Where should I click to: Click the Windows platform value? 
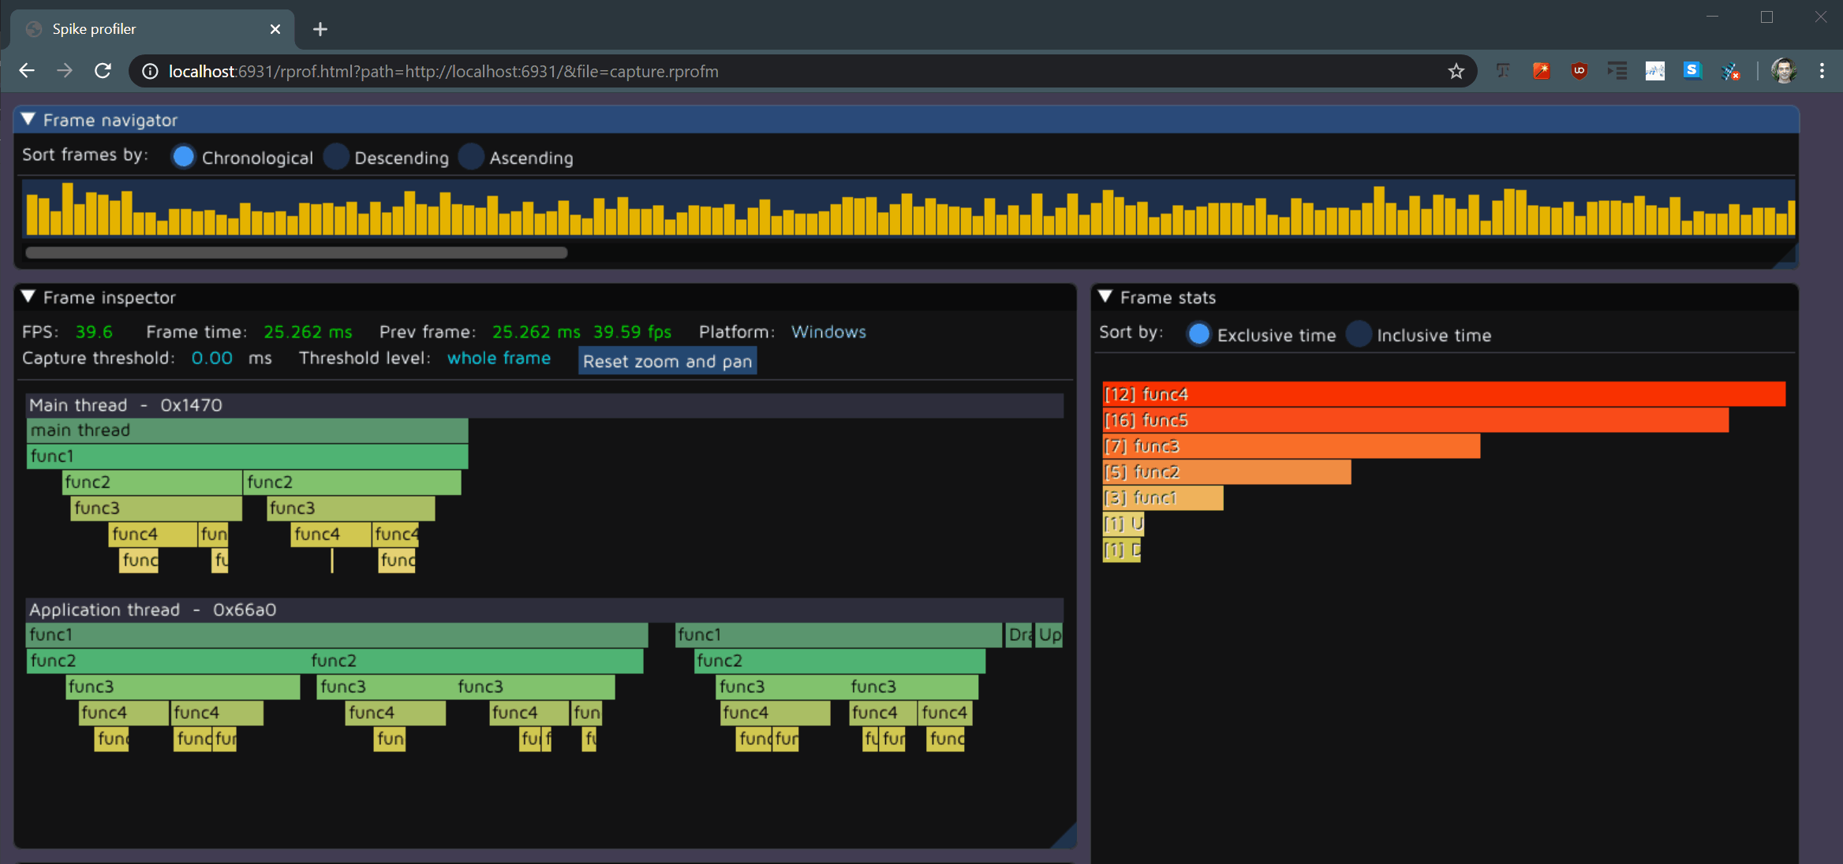(x=828, y=332)
